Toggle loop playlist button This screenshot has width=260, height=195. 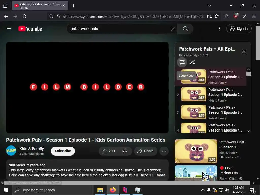(x=182, y=62)
